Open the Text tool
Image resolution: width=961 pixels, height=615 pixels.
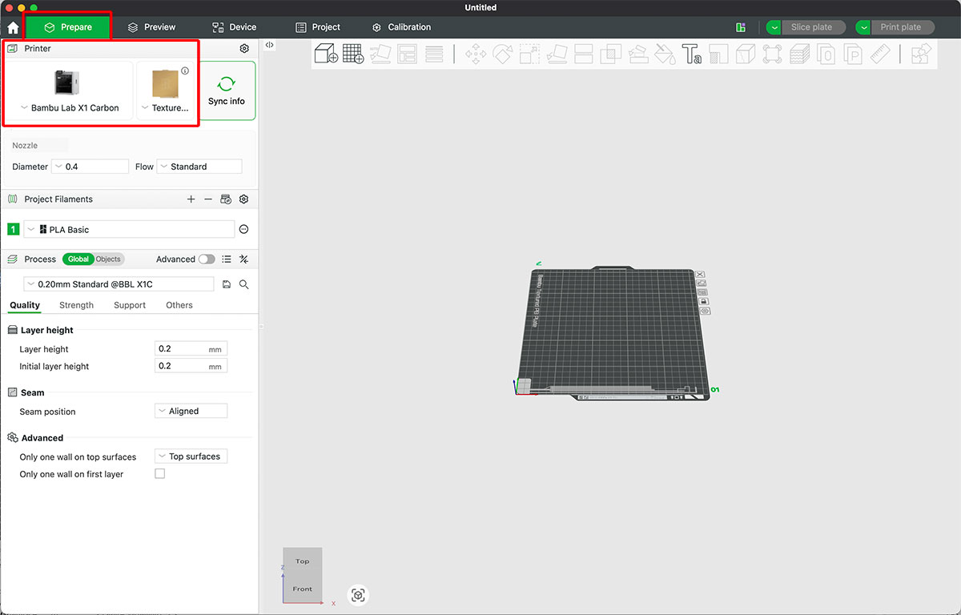pyautogui.click(x=691, y=54)
